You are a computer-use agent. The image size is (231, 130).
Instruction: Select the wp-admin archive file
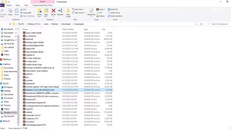pyautogui.click(x=30, y=122)
